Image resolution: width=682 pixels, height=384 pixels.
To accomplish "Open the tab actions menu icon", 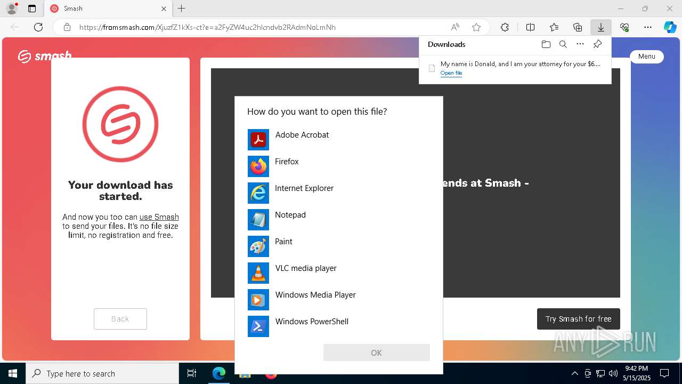I will pyautogui.click(x=32, y=9).
